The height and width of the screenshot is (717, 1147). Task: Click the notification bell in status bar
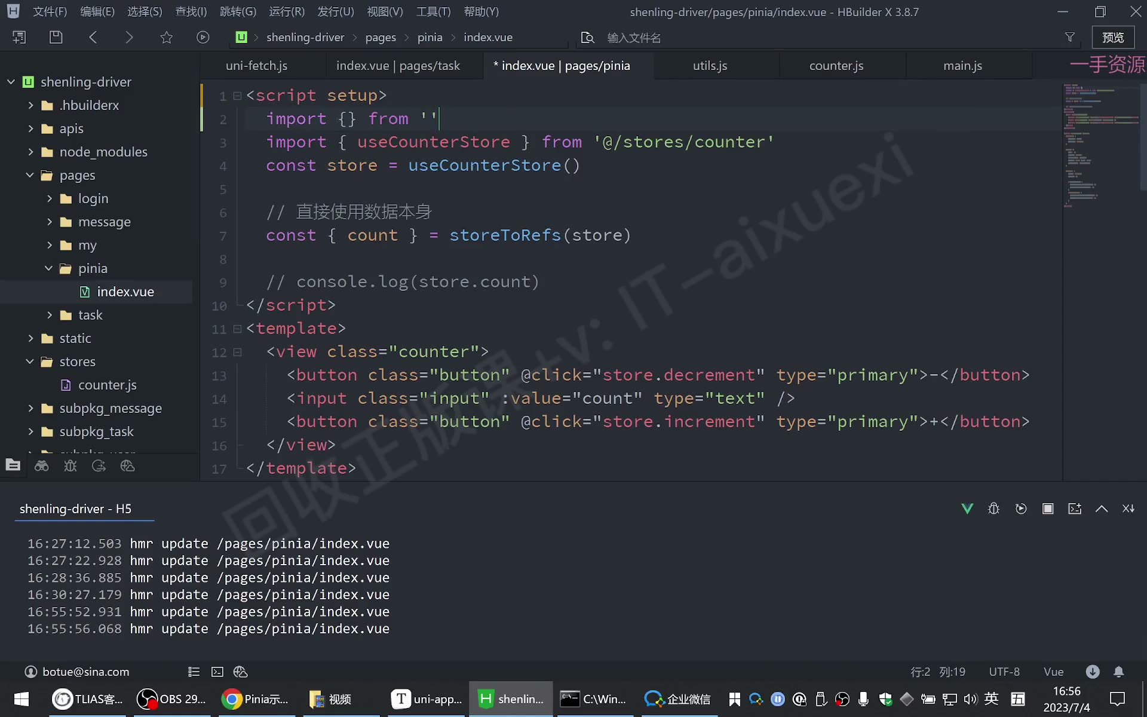[x=1118, y=672]
